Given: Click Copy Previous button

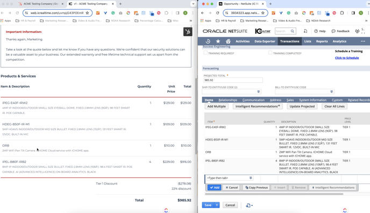Looking at the screenshot, I should (257, 188).
